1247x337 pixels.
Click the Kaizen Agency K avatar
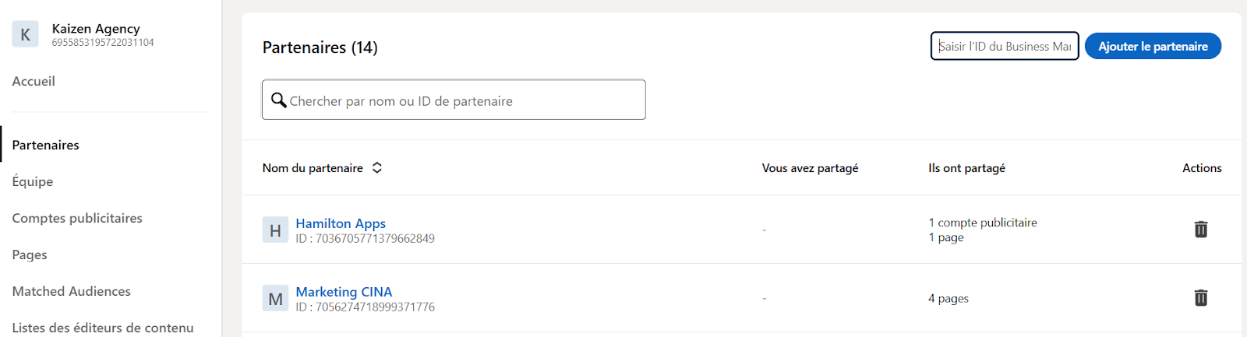tap(25, 34)
